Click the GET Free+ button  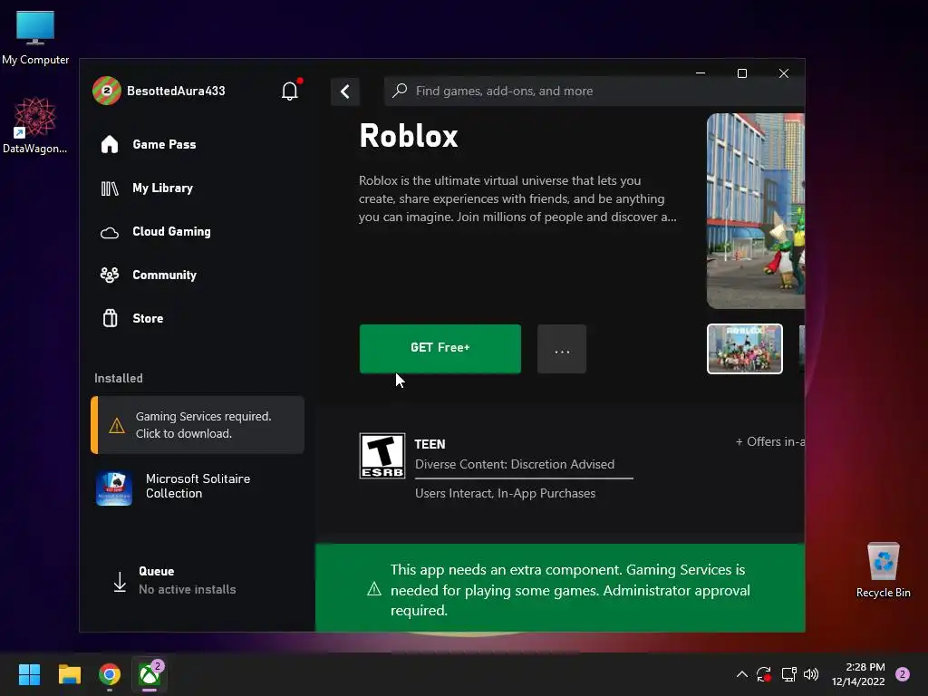tap(440, 349)
